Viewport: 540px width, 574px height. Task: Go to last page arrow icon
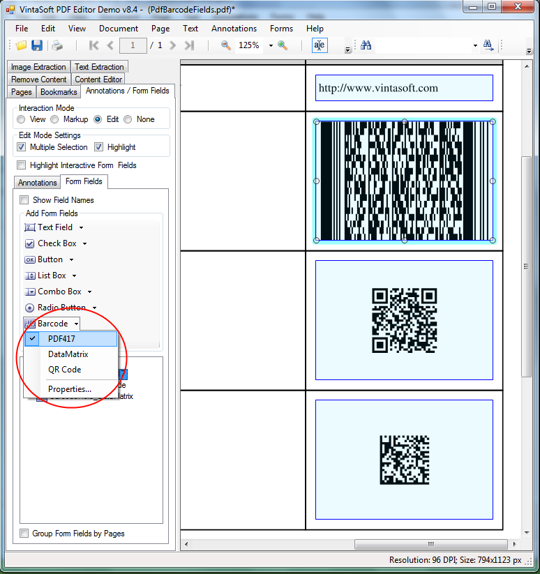pos(189,45)
